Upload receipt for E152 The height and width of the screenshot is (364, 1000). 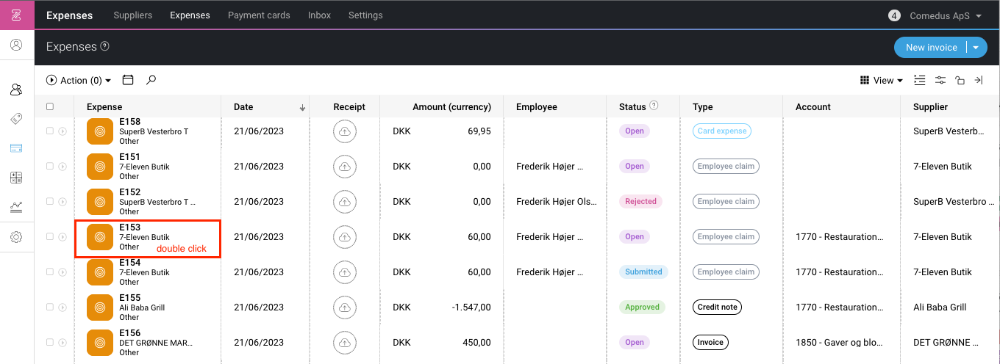click(343, 202)
